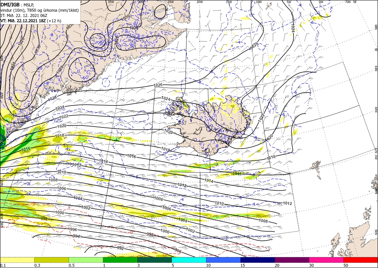
Task: Click the '15W' longitude label
Action: coord(229,2)
